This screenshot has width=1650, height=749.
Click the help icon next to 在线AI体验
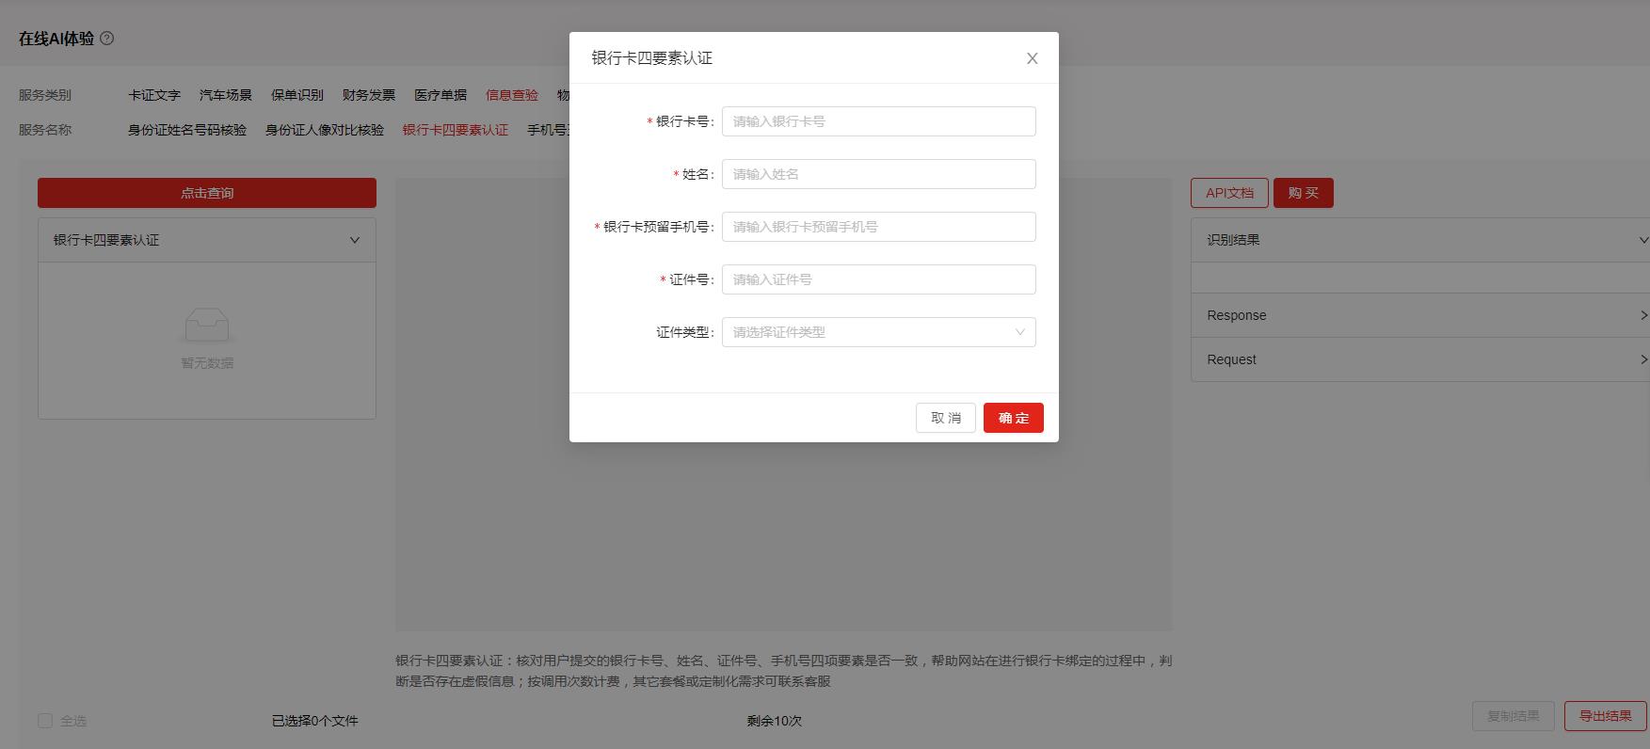tap(106, 39)
